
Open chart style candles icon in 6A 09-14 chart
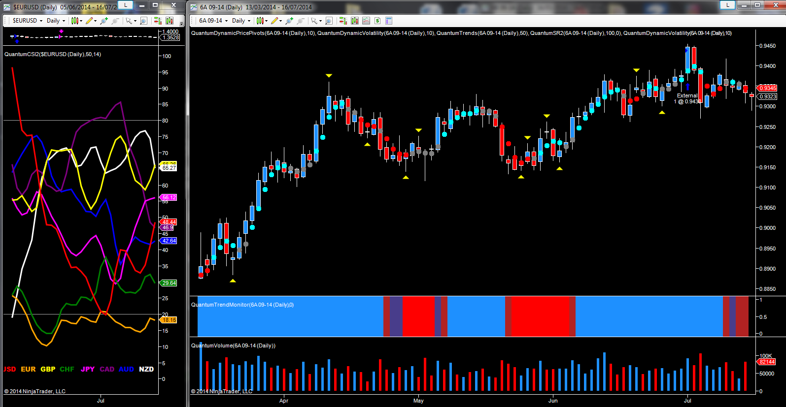(260, 21)
